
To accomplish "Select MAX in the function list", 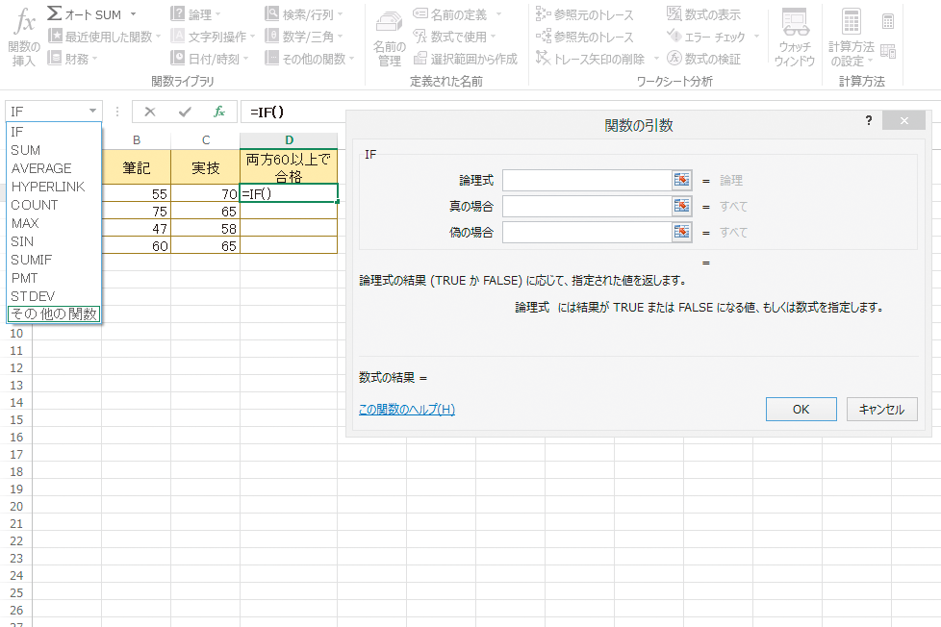I will pos(54,223).
